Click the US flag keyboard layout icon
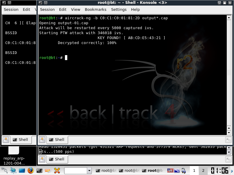Image resolution: width=234 pixels, height=175 pixels. [x=170, y=171]
